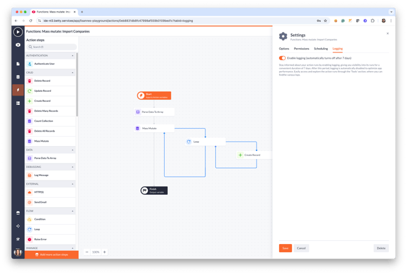Click the Save button
The image size is (407, 274).
pos(285,248)
